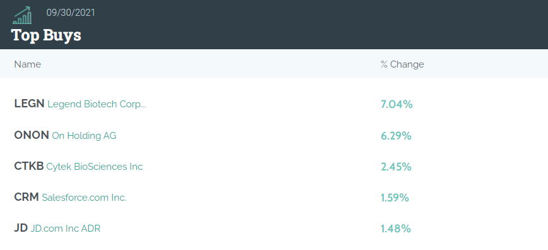Click the Top Buys heading
The image size is (548, 250).
click(46, 35)
